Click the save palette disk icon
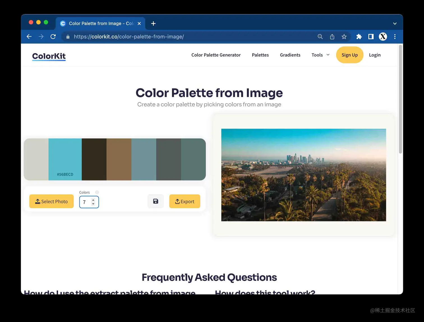The width and height of the screenshot is (424, 322). point(156,201)
